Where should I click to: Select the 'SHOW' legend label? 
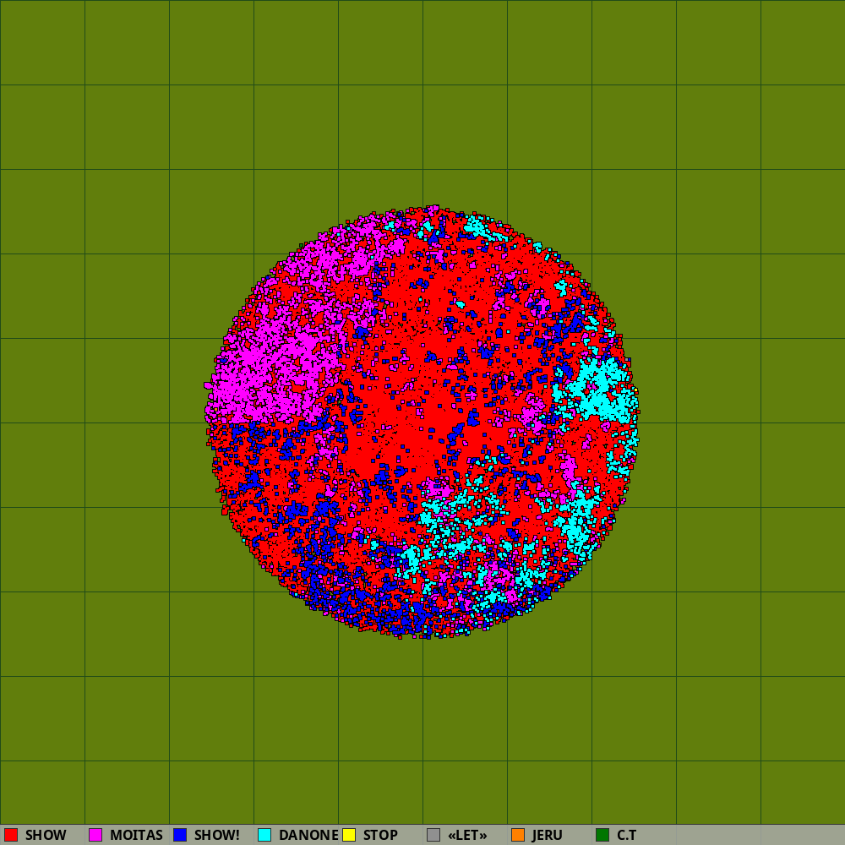click(x=46, y=836)
